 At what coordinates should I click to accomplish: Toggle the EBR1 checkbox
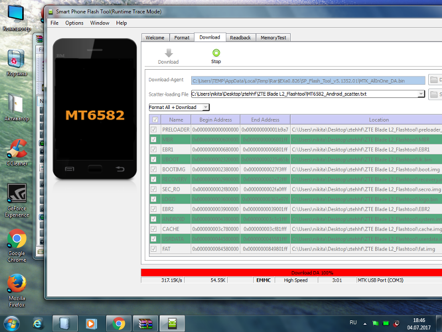(x=154, y=149)
